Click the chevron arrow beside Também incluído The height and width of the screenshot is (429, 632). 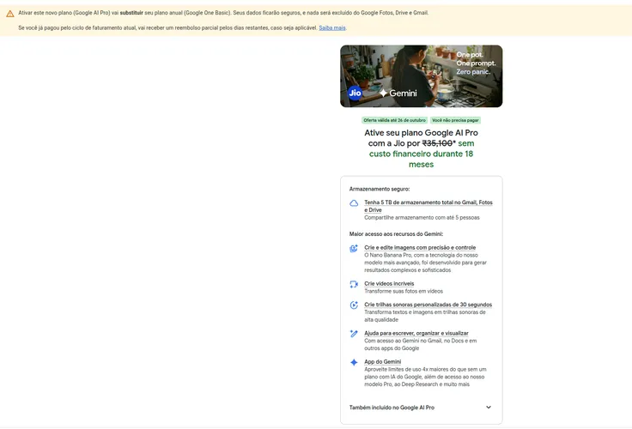point(489,408)
